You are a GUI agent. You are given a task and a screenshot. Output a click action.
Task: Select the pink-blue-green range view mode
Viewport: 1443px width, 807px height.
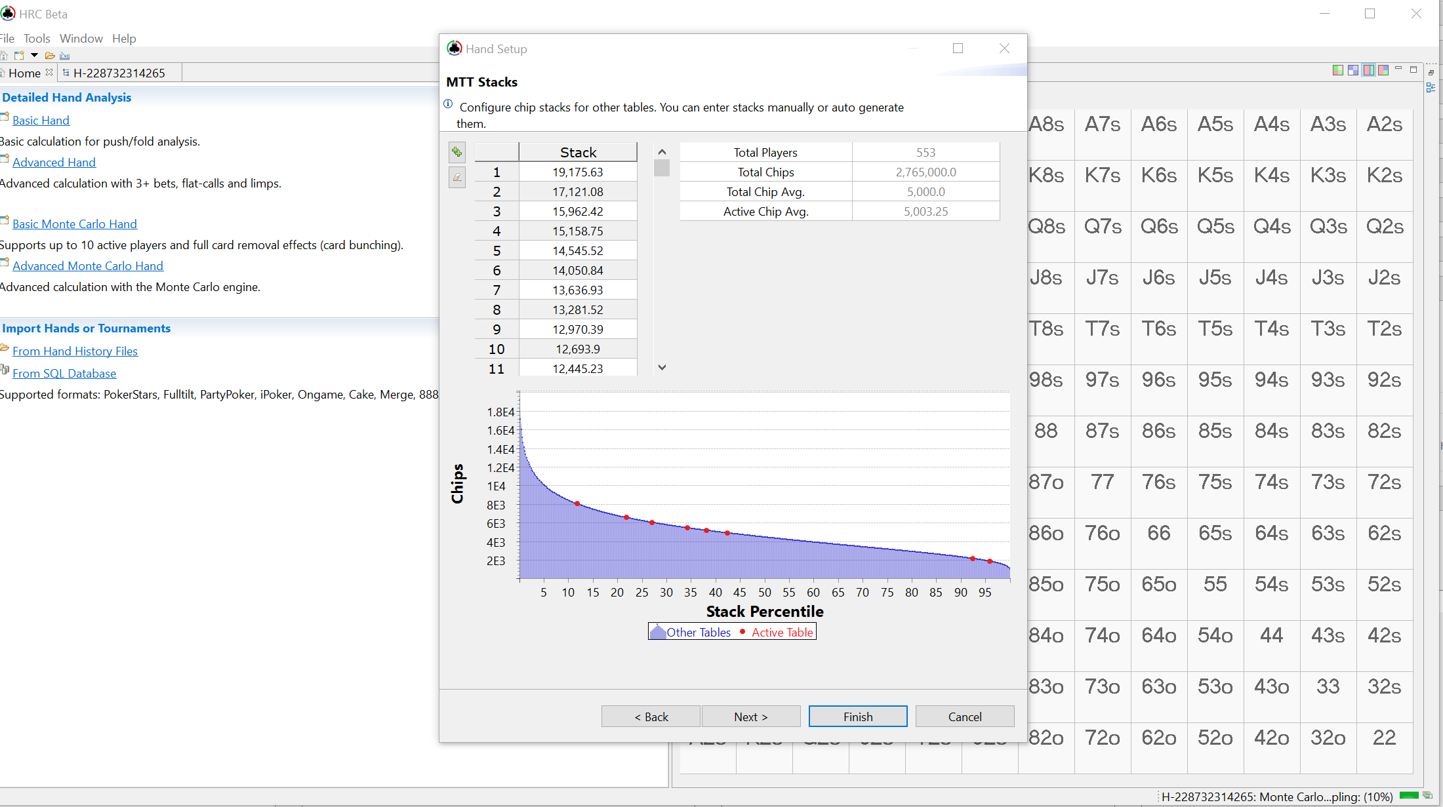pyautogui.click(x=1383, y=70)
